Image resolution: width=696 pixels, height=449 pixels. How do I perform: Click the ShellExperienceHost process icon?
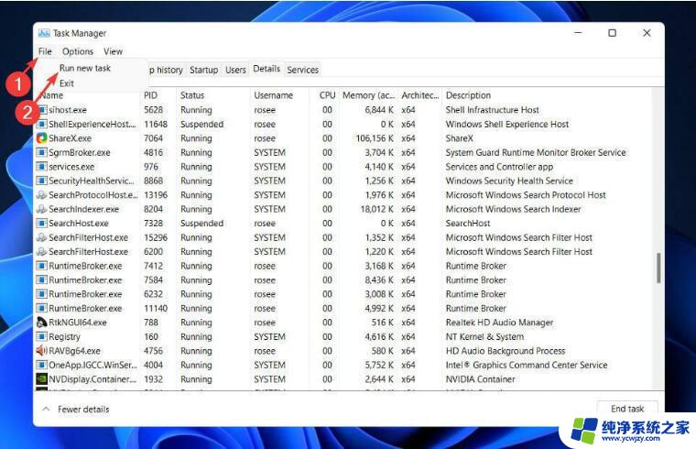point(42,124)
